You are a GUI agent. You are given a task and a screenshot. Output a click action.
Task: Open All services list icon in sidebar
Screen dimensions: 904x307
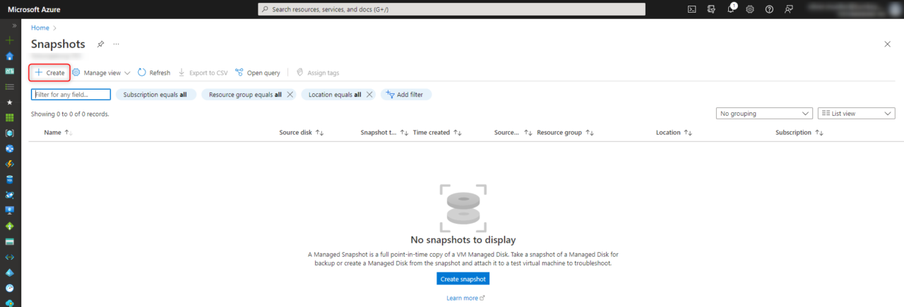[x=10, y=87]
